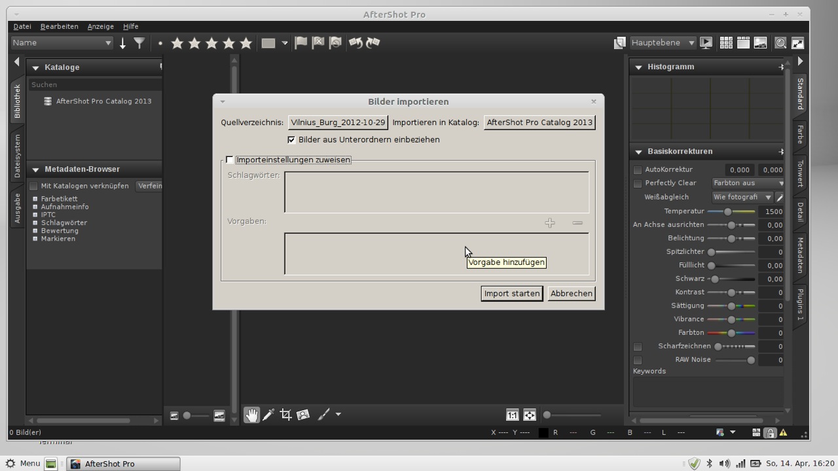The height and width of the screenshot is (471, 838).
Task: Collapse the Metadaten-Browser panel
Action: tap(35, 169)
